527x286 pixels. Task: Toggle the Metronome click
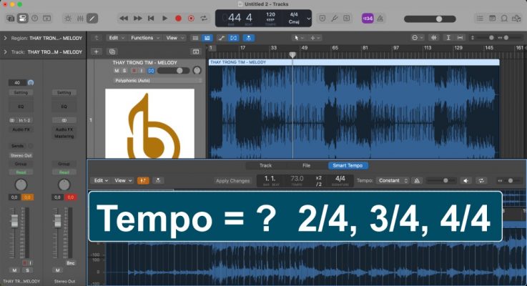coord(380,18)
